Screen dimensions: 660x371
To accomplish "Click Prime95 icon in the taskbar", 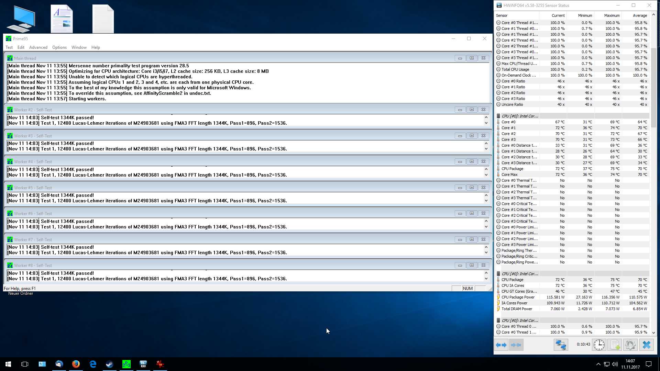I will coord(126,364).
